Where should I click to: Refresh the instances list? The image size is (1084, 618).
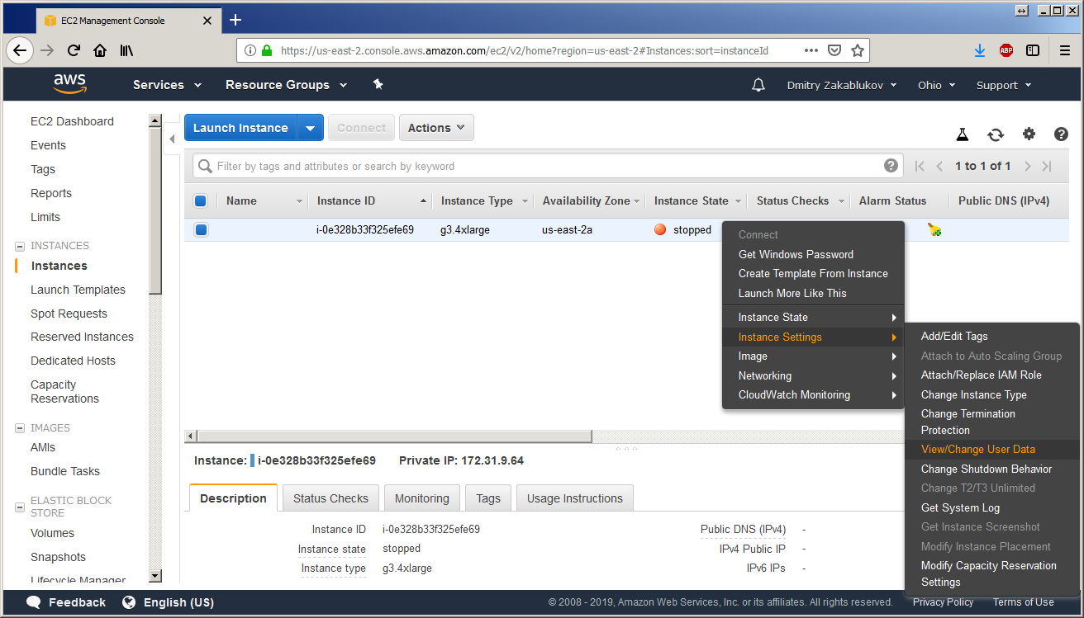(996, 134)
